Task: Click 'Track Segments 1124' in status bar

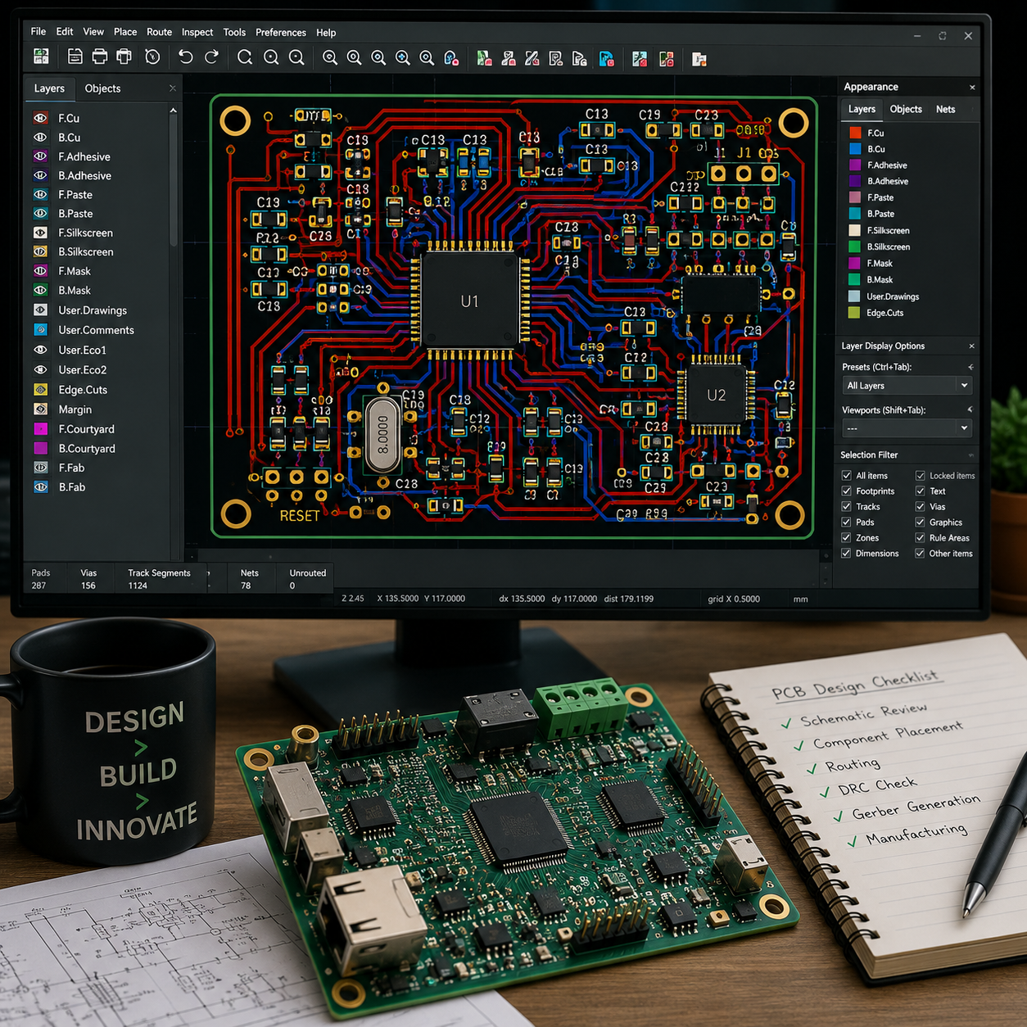Action: pyautogui.click(x=159, y=579)
